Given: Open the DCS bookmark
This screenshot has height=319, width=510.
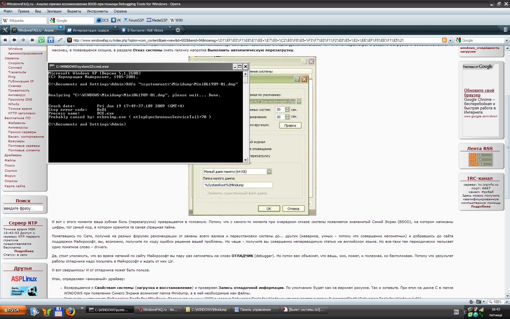Looking at the screenshot, I should point(103,20).
